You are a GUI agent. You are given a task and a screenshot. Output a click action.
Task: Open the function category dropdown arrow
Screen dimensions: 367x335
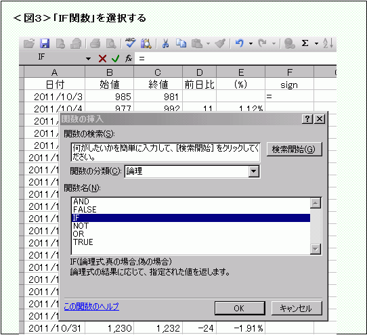[x=254, y=171]
